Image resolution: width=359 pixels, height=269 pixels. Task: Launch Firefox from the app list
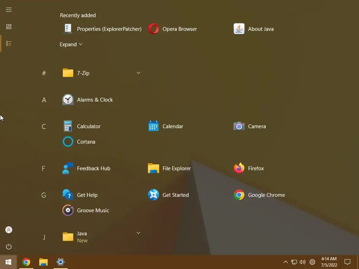tap(249, 168)
